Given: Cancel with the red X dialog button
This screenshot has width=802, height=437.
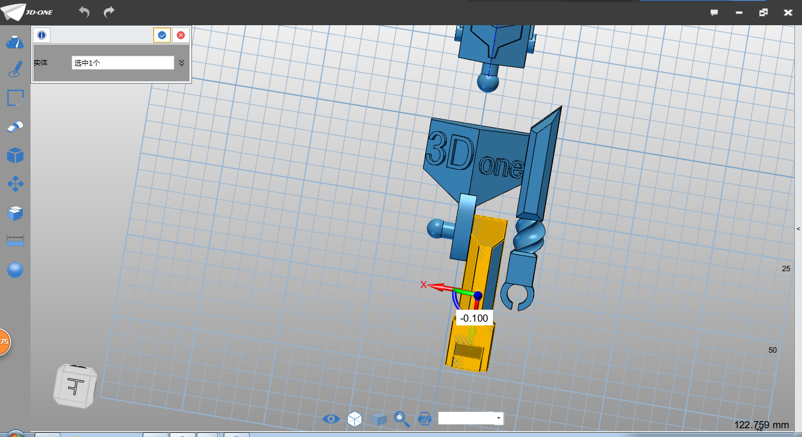Looking at the screenshot, I should click(x=181, y=35).
